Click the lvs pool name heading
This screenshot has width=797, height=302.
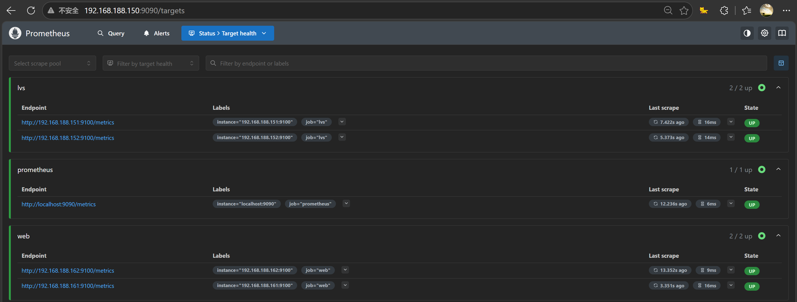[x=21, y=88]
